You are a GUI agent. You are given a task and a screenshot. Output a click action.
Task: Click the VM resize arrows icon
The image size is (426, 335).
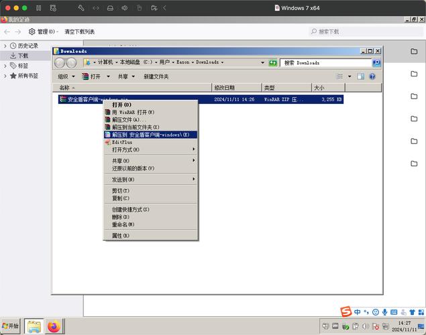coord(96,8)
